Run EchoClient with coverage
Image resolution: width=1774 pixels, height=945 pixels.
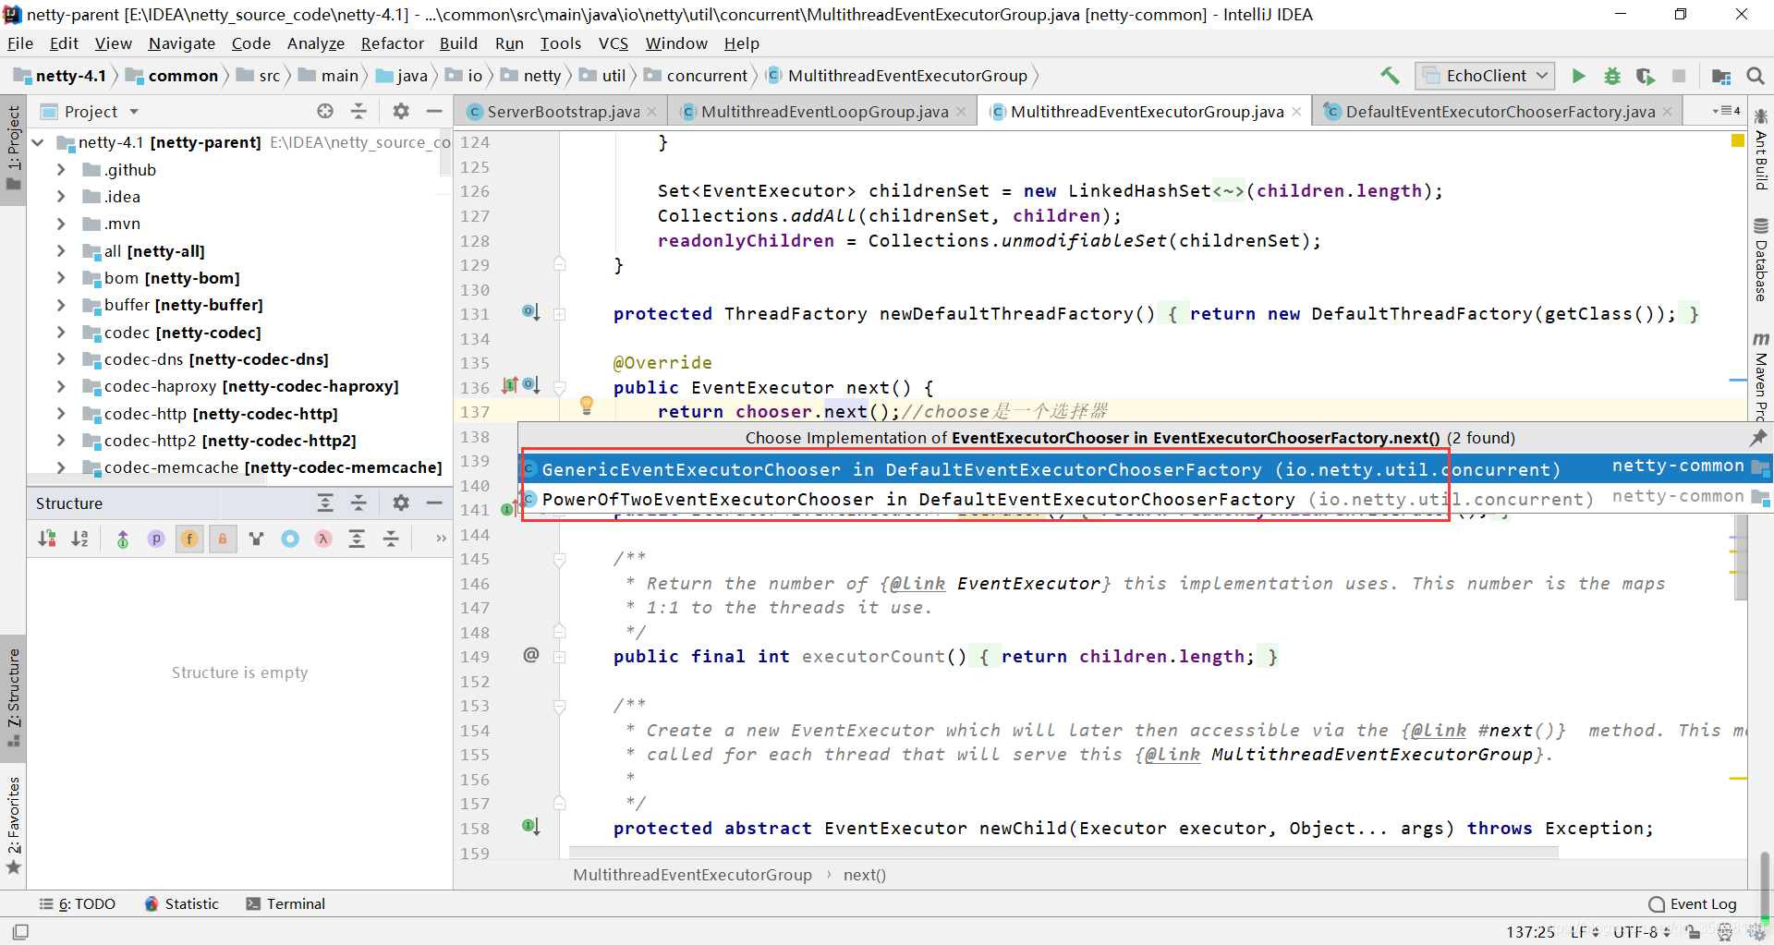coord(1646,76)
